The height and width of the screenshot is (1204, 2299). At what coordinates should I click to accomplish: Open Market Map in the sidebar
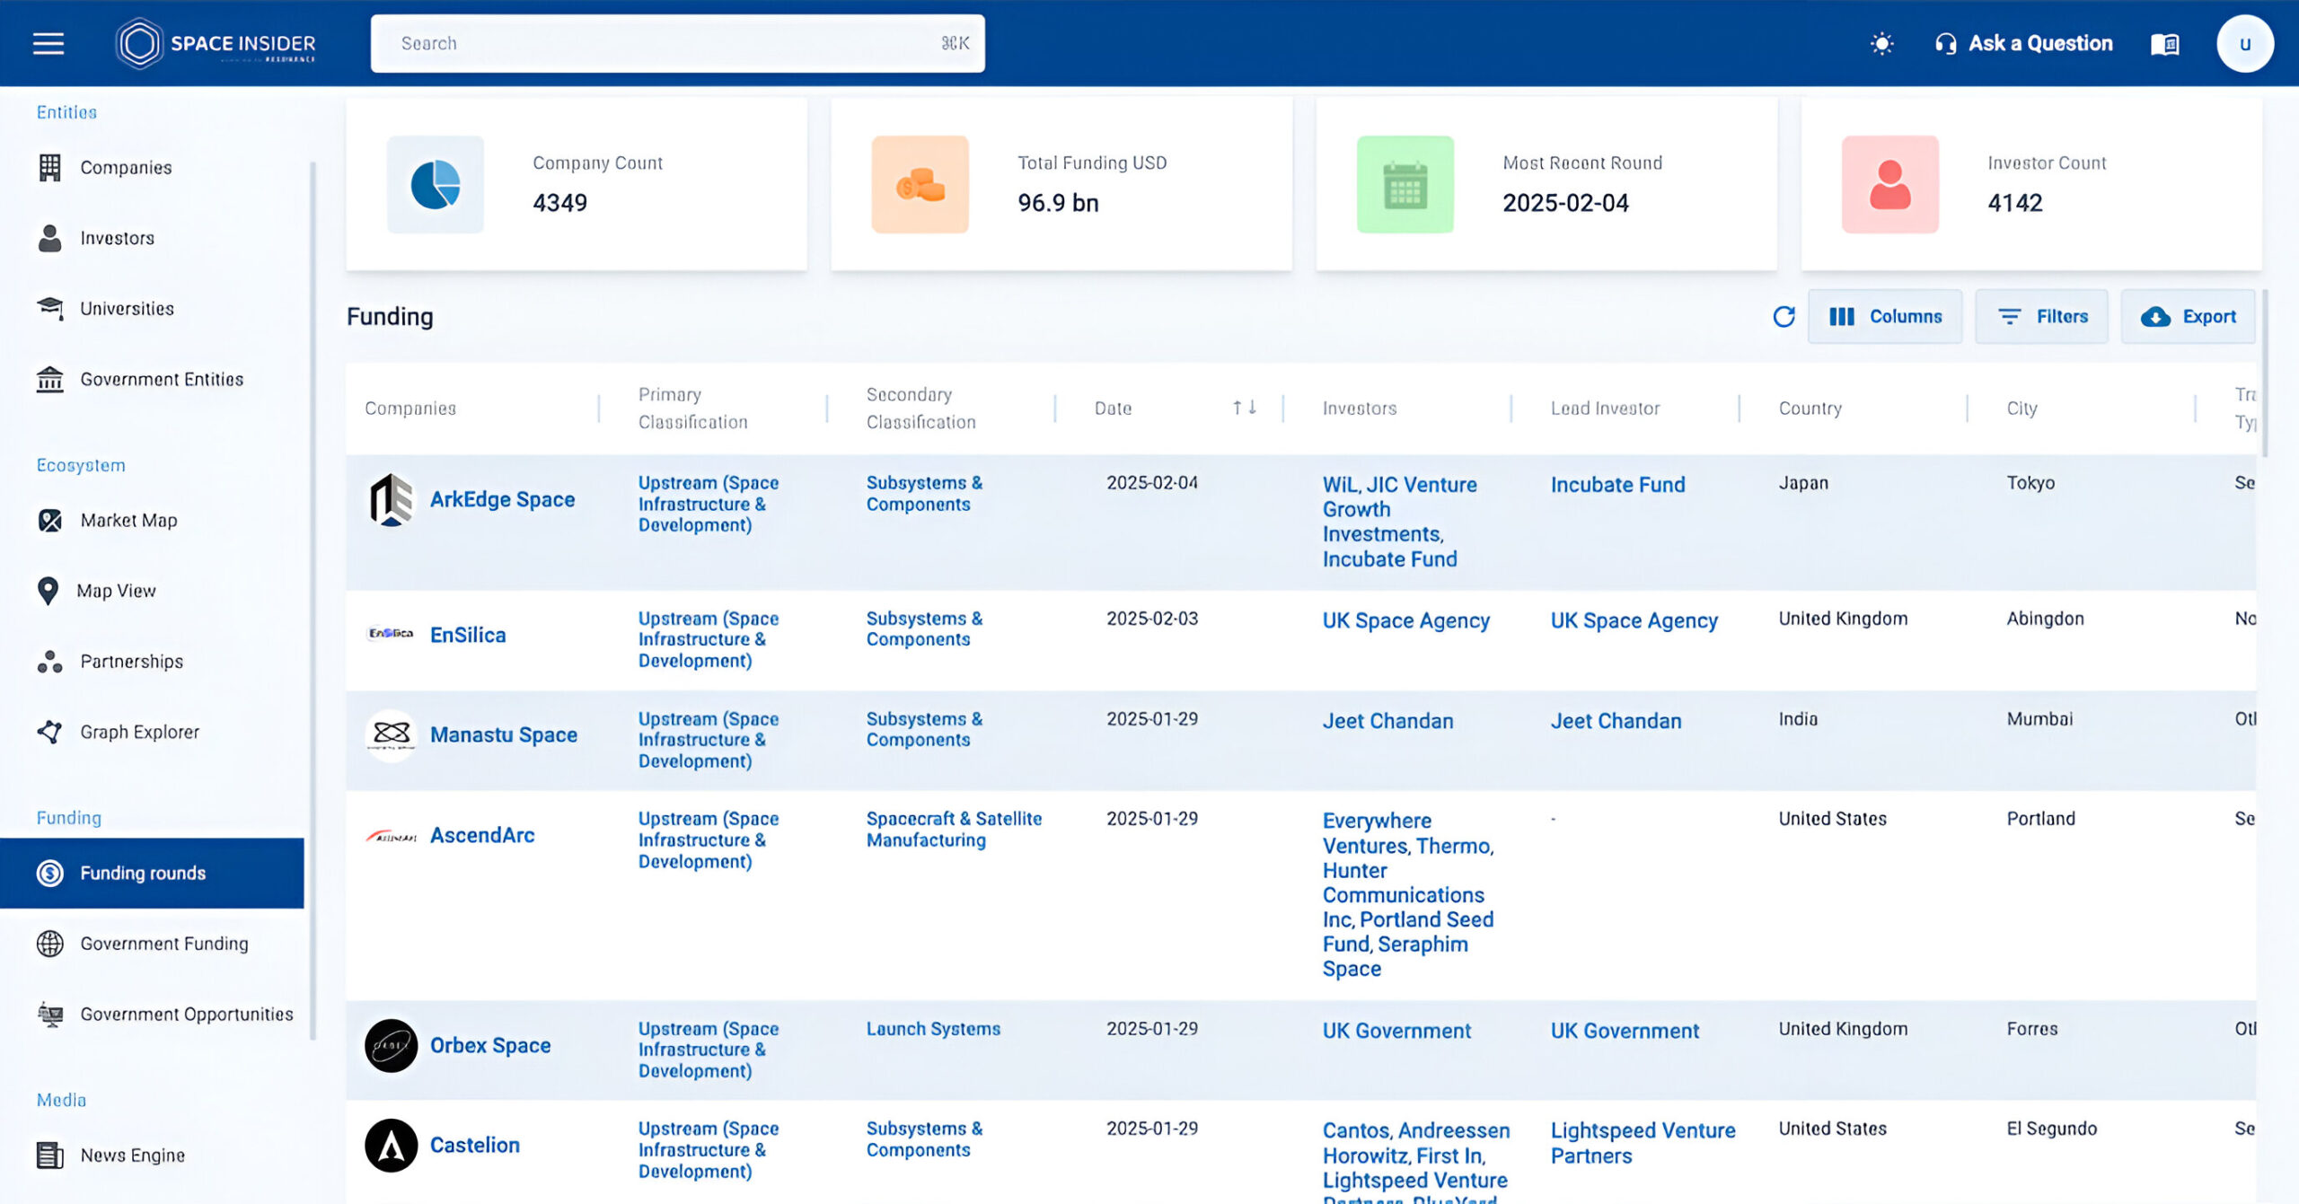click(x=128, y=521)
